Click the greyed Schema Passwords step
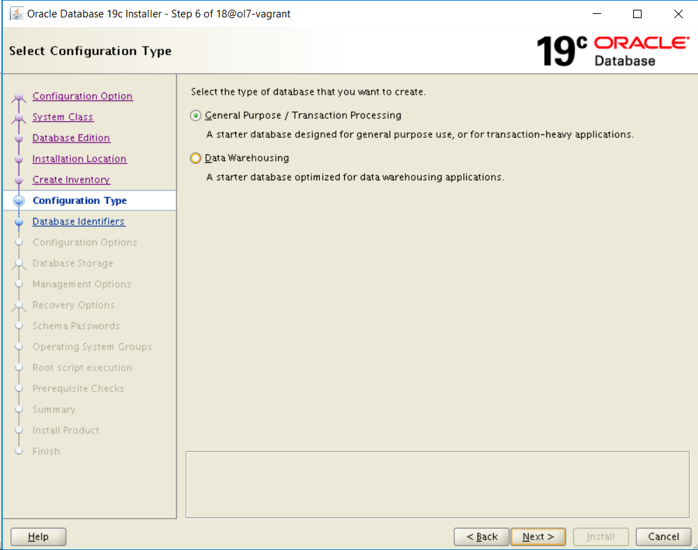 click(x=76, y=327)
